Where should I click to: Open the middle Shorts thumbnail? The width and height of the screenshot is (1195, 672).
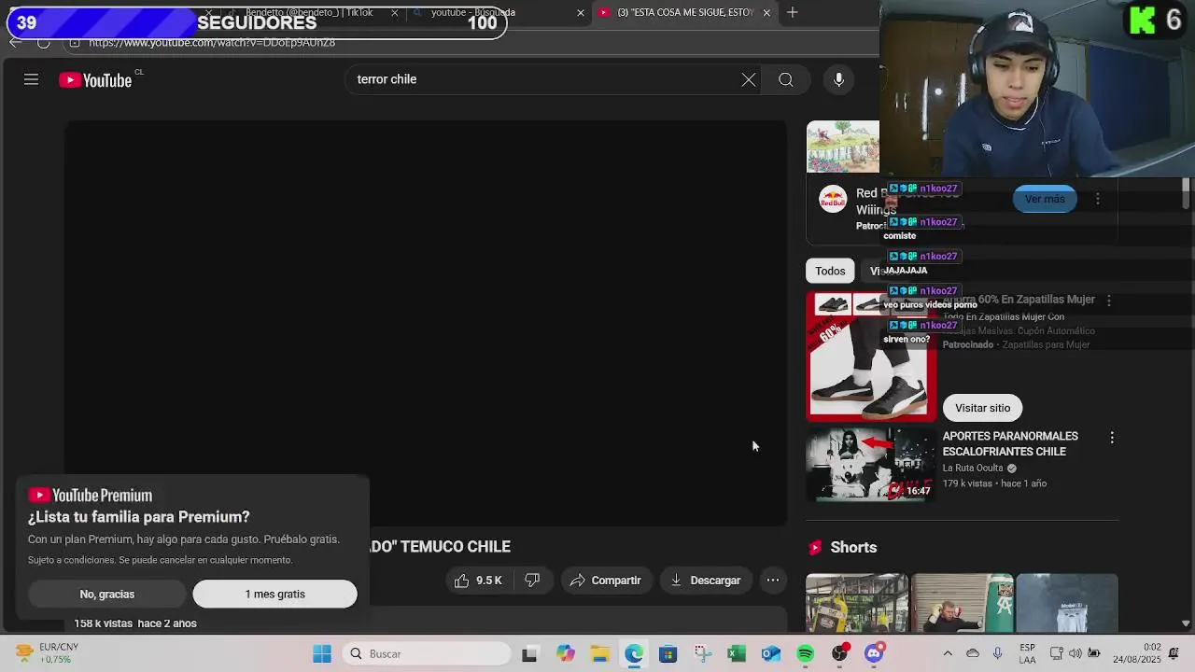click(x=962, y=603)
